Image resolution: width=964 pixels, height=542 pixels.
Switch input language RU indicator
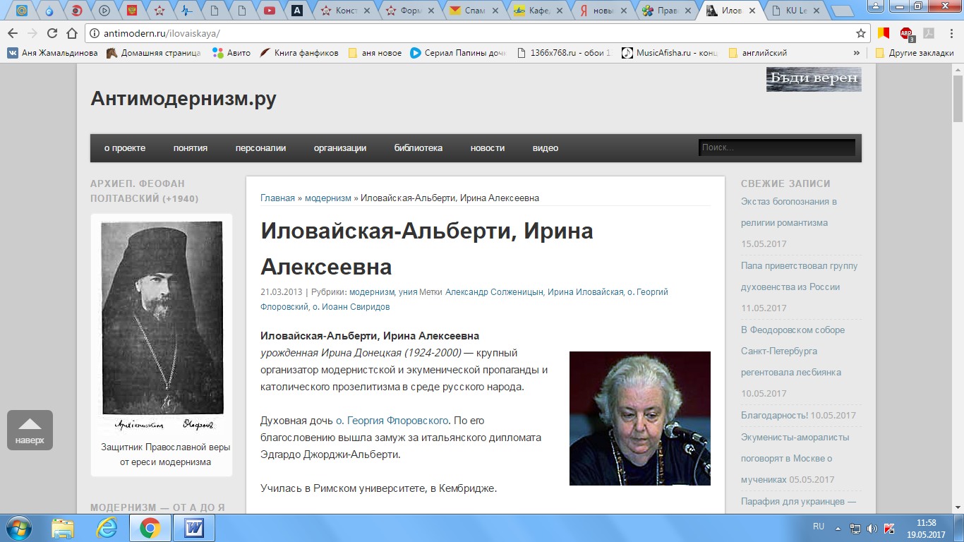coord(819,526)
